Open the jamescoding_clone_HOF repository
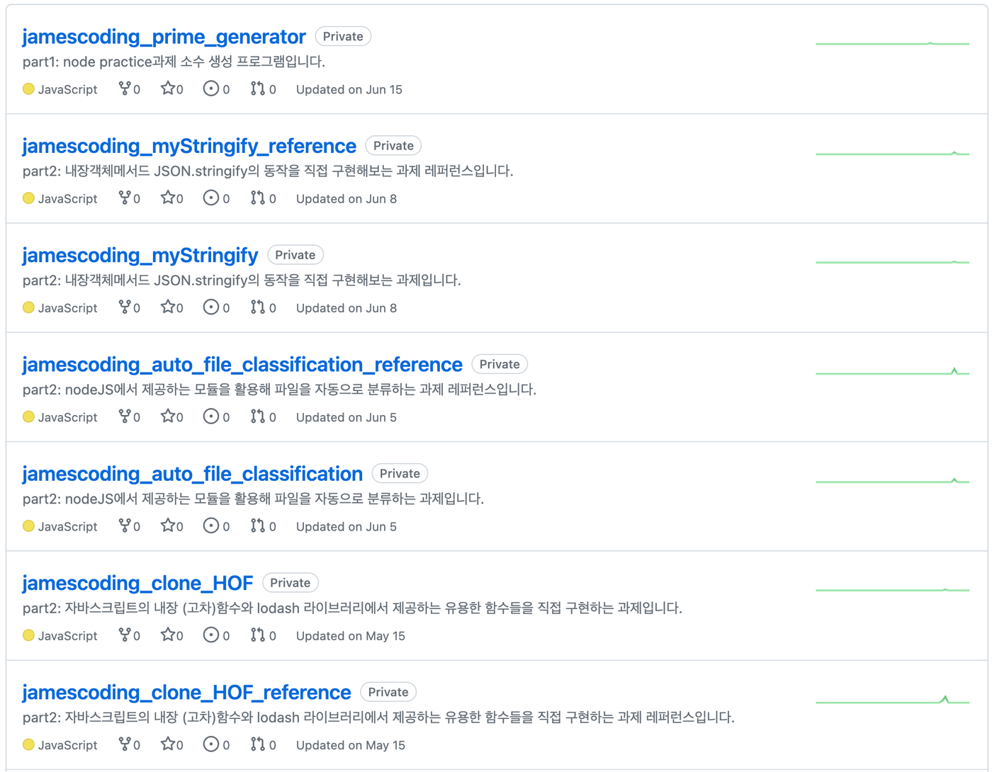This screenshot has width=992, height=772. pos(137,583)
